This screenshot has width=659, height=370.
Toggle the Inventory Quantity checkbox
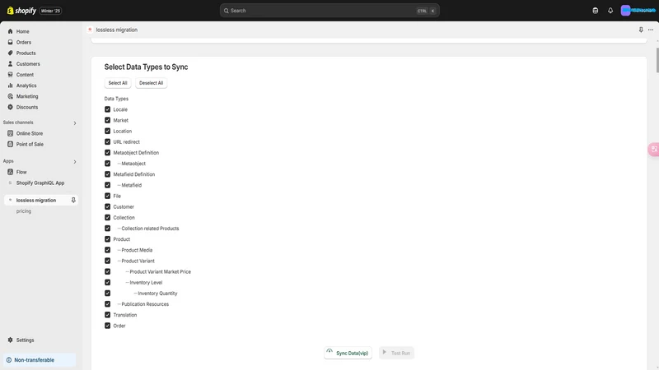tap(108, 294)
